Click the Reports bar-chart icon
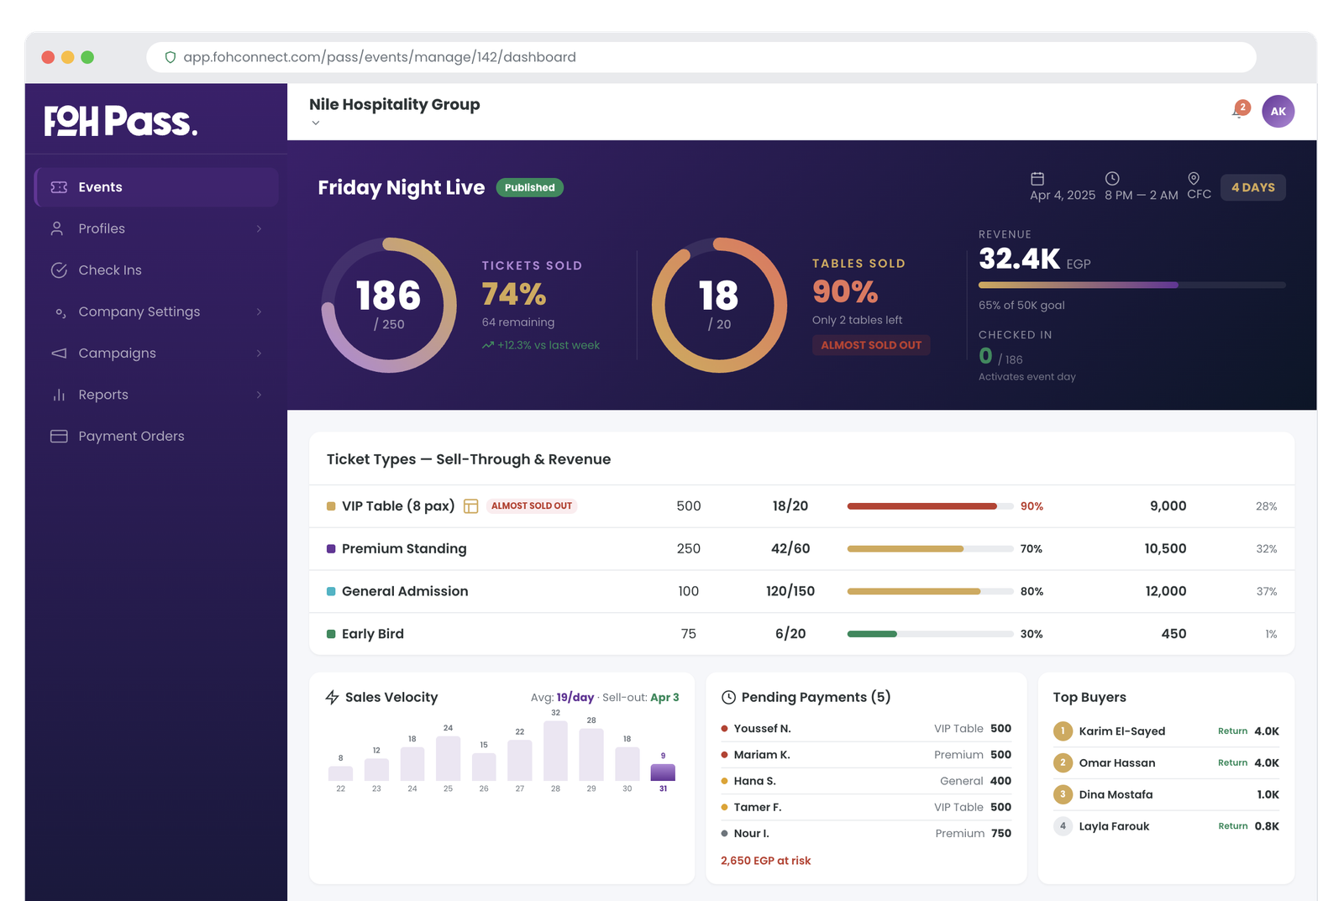Screen dimensions: 1344x901 coord(58,394)
